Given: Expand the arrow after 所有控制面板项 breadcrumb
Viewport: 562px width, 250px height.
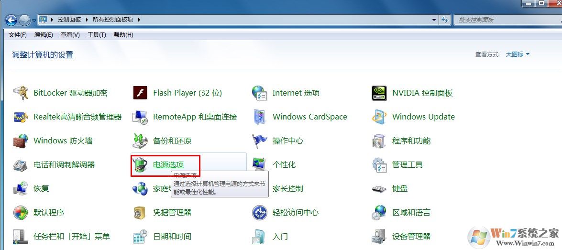Looking at the screenshot, I should tap(139, 20).
